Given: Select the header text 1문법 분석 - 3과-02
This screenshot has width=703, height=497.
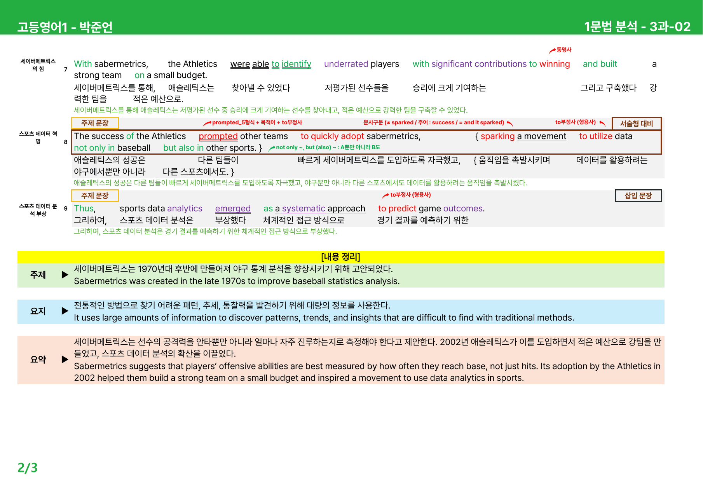Looking at the screenshot, I should 637,26.
